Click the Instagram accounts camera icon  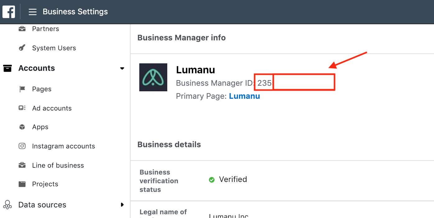(x=22, y=146)
